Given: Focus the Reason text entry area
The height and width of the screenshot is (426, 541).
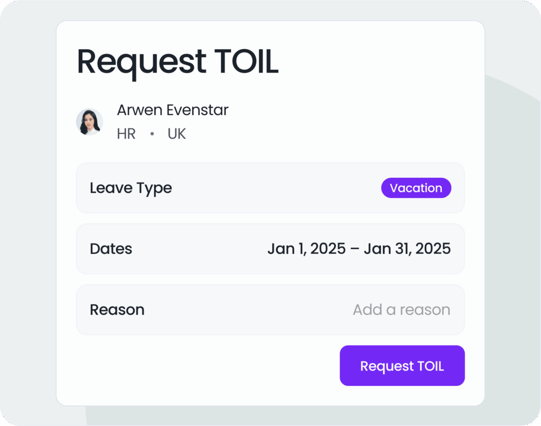Looking at the screenshot, I should point(401,310).
